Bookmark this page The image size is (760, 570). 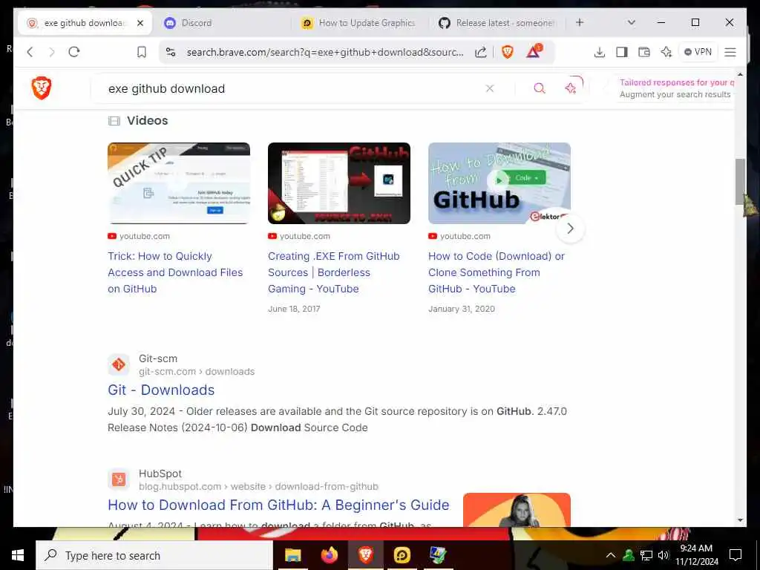point(142,52)
